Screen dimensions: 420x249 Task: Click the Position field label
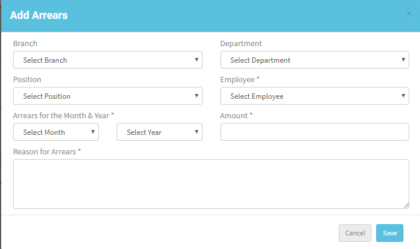tap(27, 80)
